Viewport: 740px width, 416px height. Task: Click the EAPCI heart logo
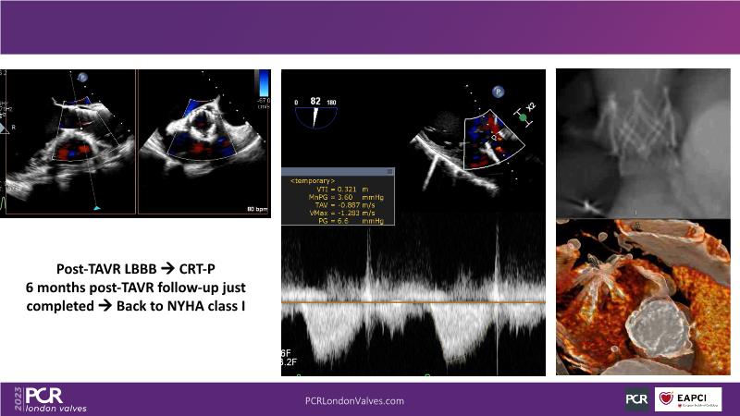coord(687,399)
